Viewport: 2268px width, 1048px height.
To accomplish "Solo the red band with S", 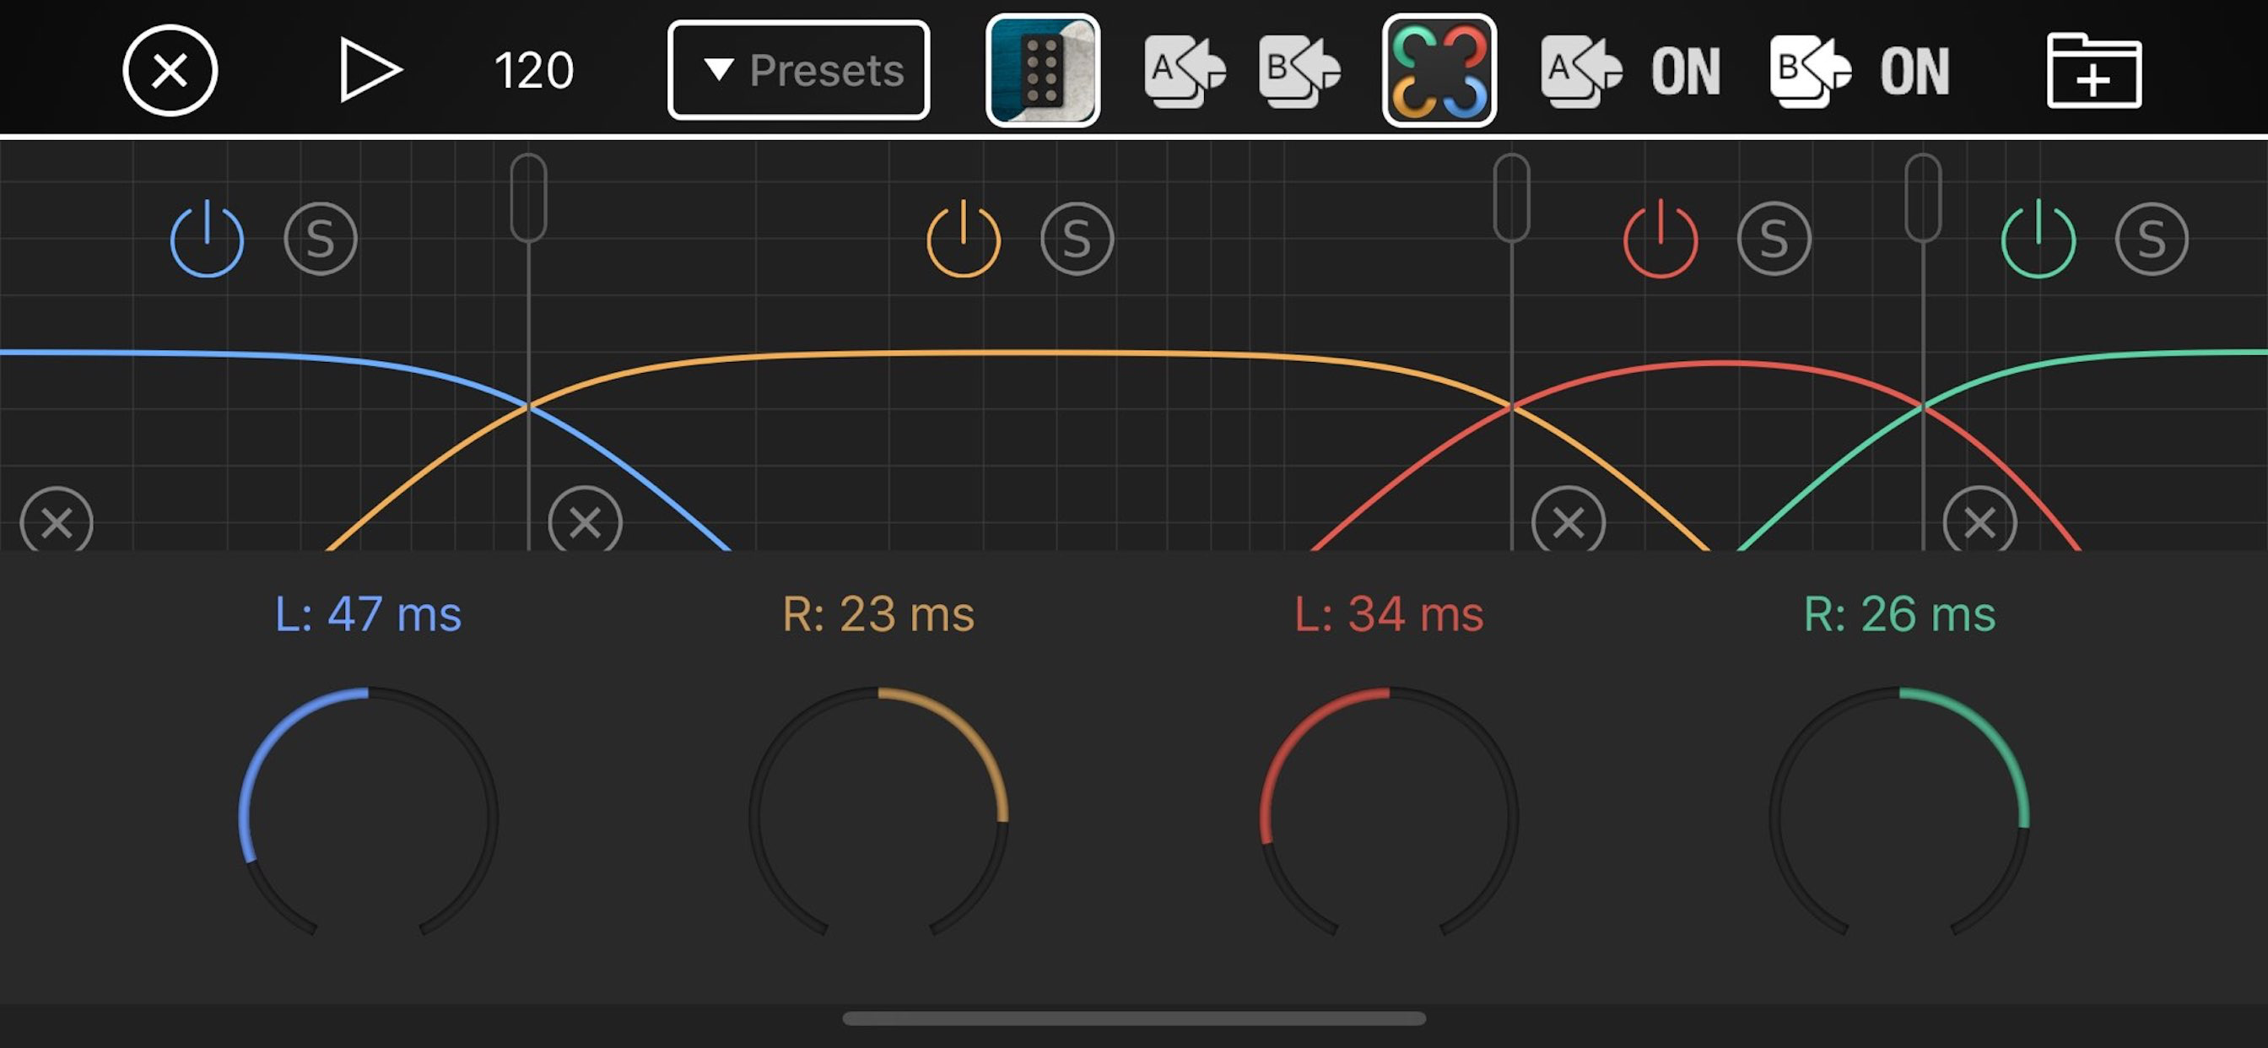I will [x=1774, y=239].
